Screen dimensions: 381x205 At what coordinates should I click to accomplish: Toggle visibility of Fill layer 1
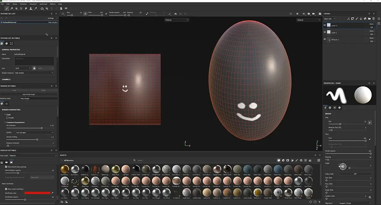(324, 39)
